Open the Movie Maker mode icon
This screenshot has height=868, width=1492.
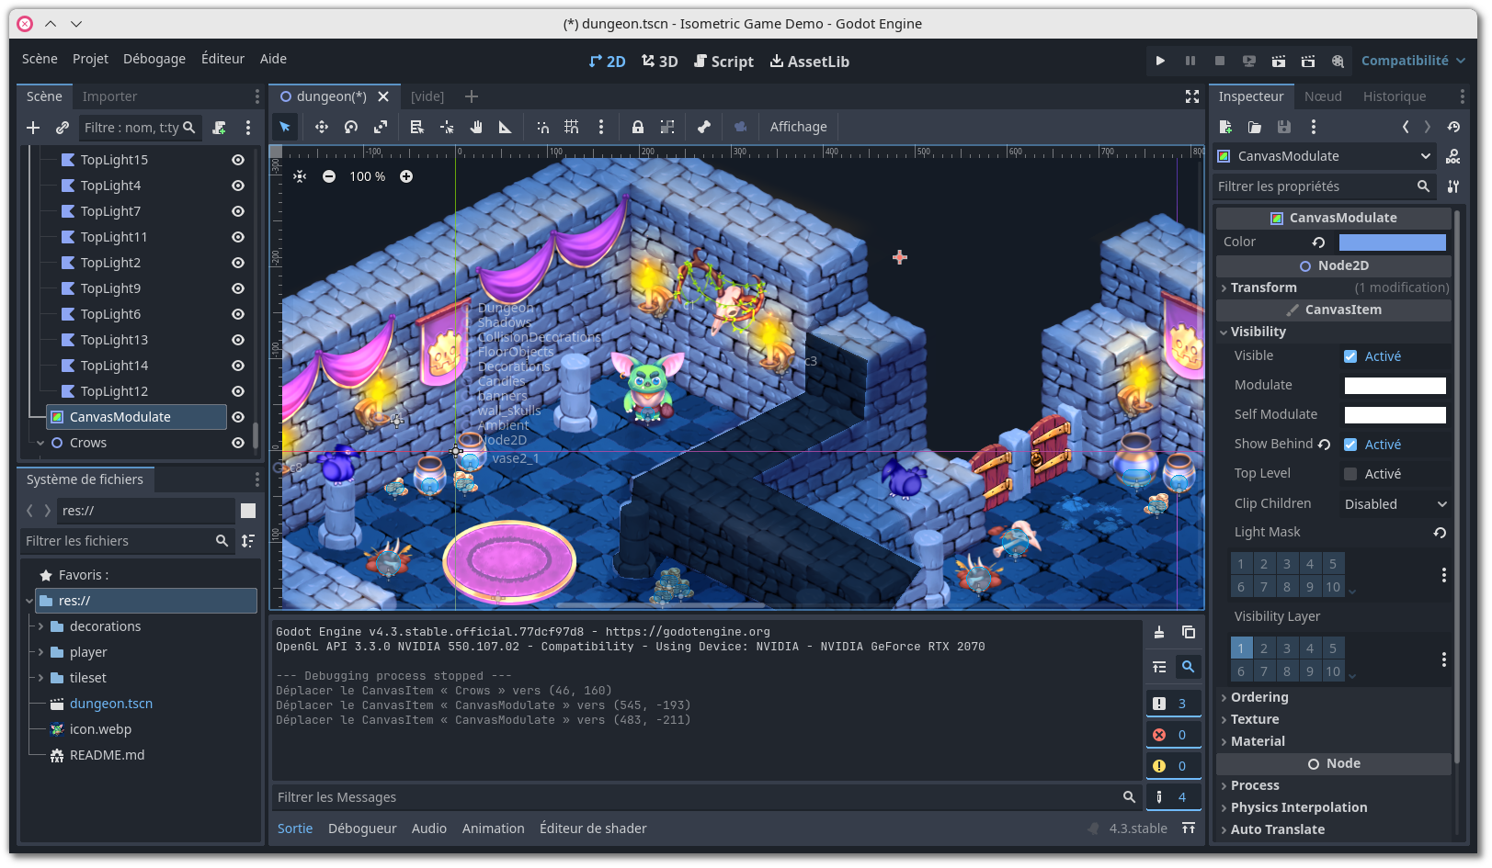pyautogui.click(x=1338, y=61)
